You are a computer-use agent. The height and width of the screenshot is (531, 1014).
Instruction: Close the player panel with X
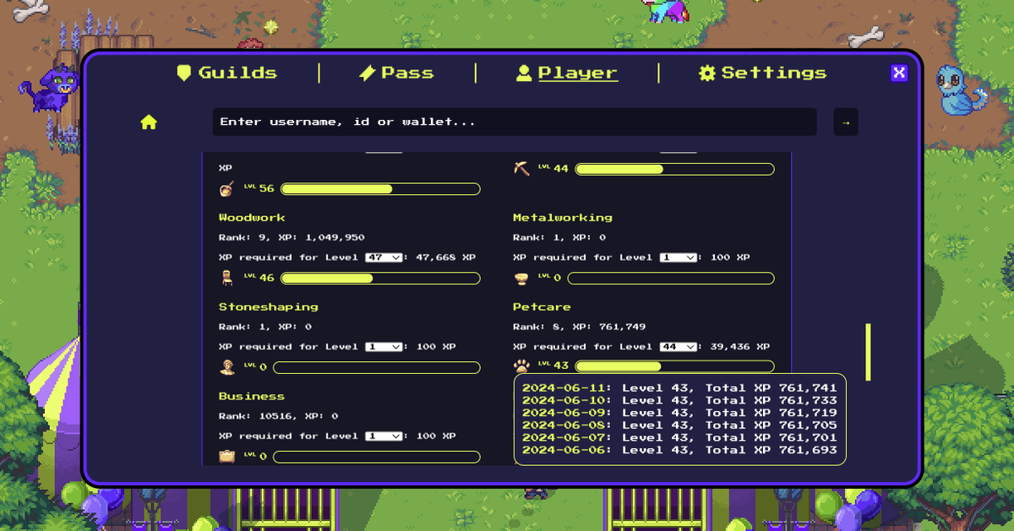(899, 73)
